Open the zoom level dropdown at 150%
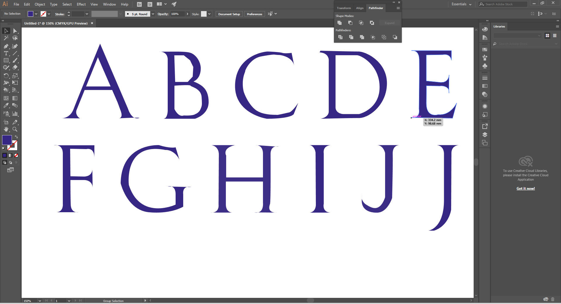This screenshot has height=304, width=561. [40, 301]
